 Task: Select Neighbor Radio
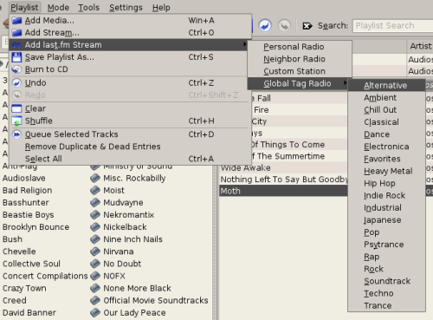pos(300,59)
